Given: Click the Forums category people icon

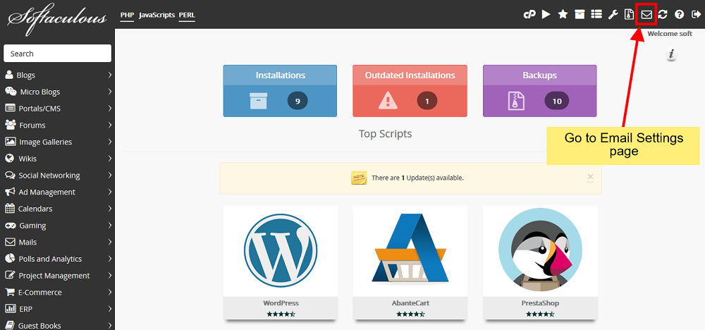Looking at the screenshot, I should click(10, 125).
